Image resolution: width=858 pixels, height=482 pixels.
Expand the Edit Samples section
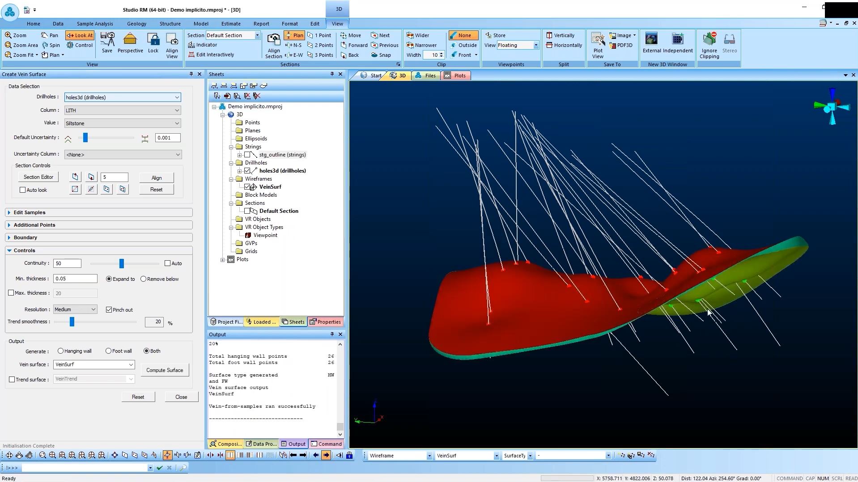pos(99,212)
